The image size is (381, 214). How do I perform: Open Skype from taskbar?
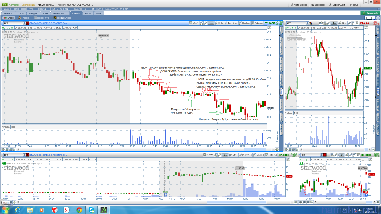tap(91, 210)
